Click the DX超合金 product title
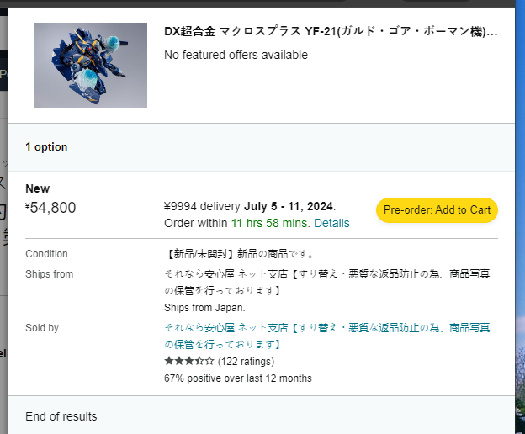 pos(331,31)
